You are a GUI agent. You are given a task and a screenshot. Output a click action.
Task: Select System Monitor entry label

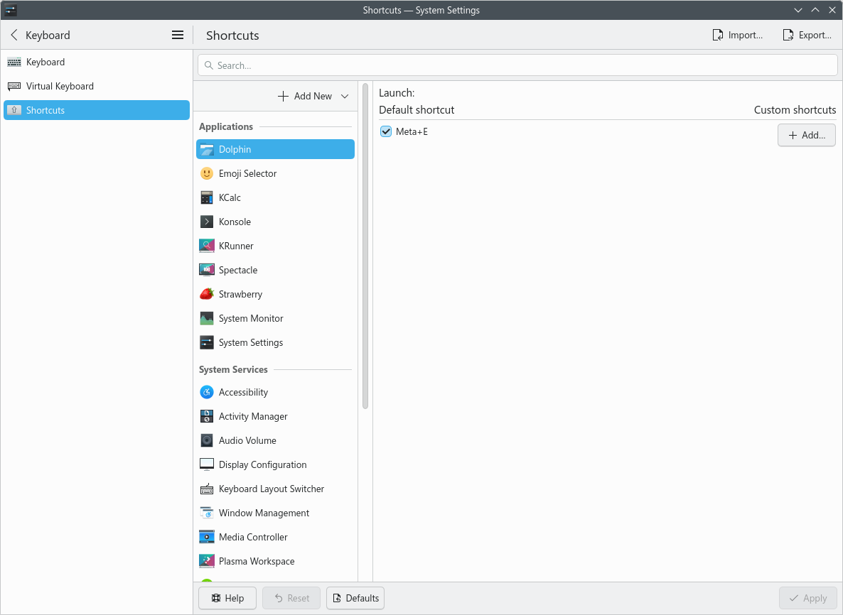(250, 319)
